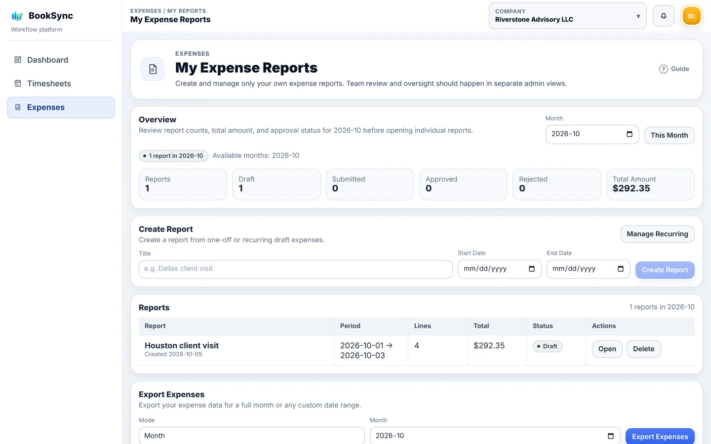
Task: Expand the Company selector dropdown
Action: 568,16
